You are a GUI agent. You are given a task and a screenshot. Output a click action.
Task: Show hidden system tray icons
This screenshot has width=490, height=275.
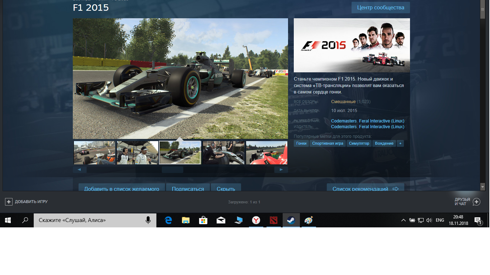click(404, 220)
